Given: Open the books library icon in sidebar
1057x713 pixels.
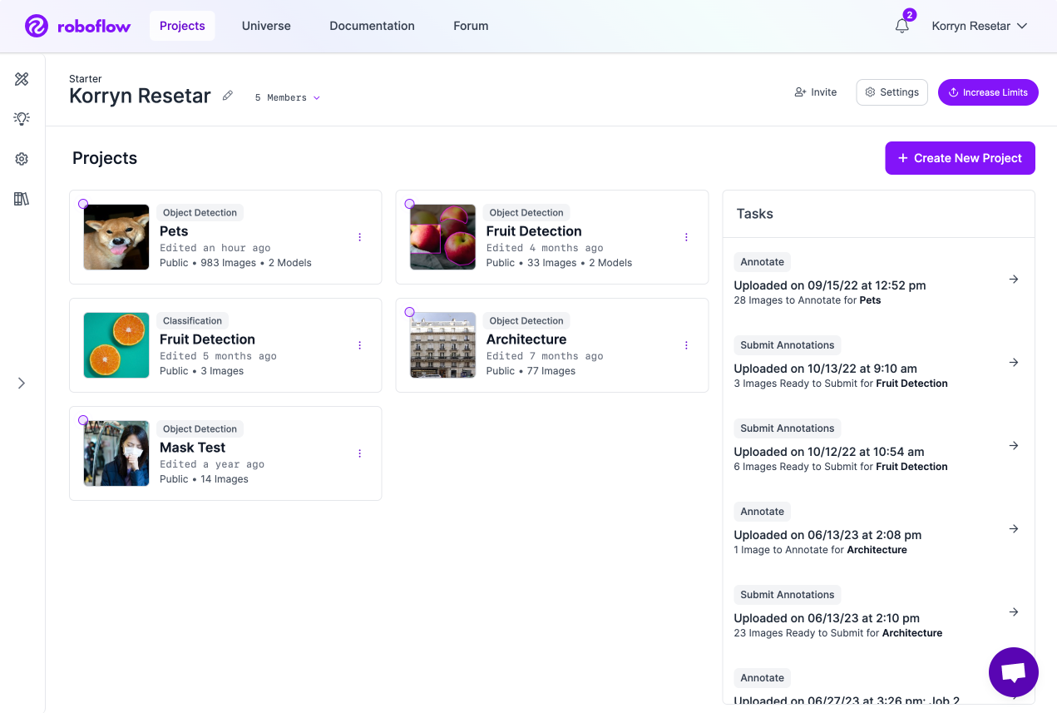Looking at the screenshot, I should pos(22,199).
